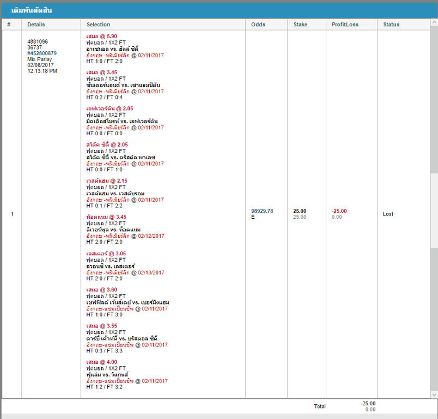Image resolution: width=438 pixels, height=419 pixels.
Task: Click the blue panel title header
Action: coord(220,10)
